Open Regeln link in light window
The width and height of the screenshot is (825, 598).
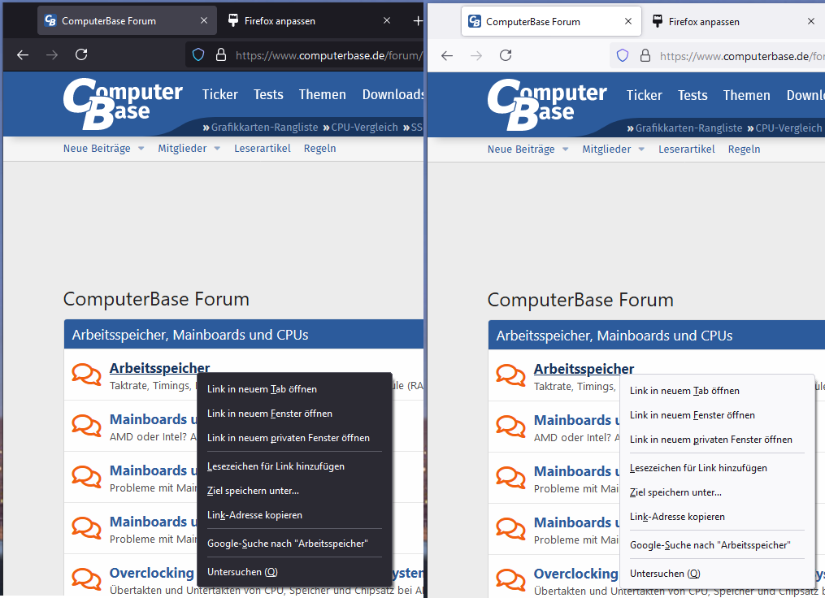pyautogui.click(x=744, y=149)
